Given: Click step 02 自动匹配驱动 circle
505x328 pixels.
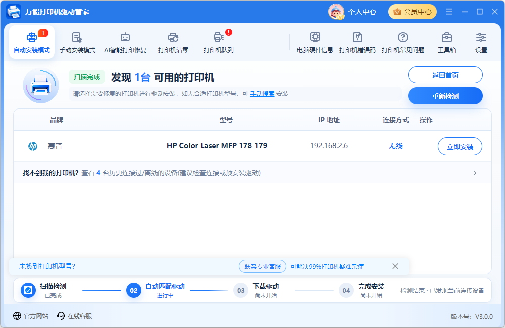Looking at the screenshot, I should 134,290.
